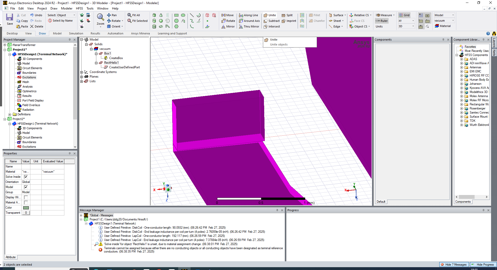Enable the Display Wireframe checkbox
The width and height of the screenshot is (497, 270).
pyautogui.click(x=26, y=197)
